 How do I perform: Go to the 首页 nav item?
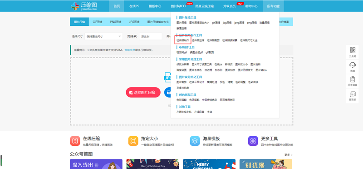click(117, 6)
